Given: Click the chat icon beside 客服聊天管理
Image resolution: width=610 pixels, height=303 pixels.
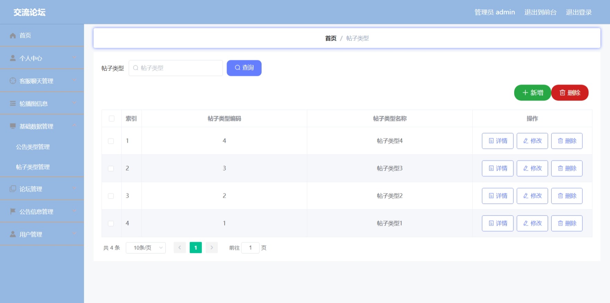Looking at the screenshot, I should tap(13, 81).
